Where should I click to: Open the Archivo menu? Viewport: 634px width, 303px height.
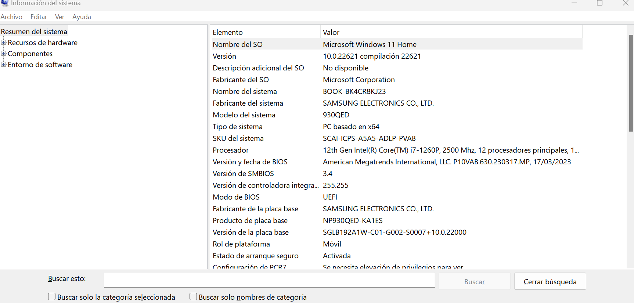[x=11, y=17]
